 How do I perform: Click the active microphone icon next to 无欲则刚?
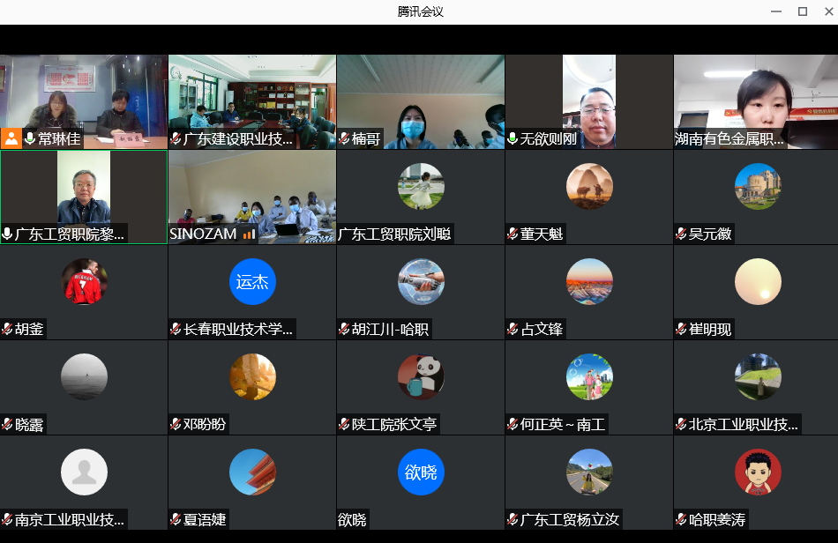[x=513, y=139]
